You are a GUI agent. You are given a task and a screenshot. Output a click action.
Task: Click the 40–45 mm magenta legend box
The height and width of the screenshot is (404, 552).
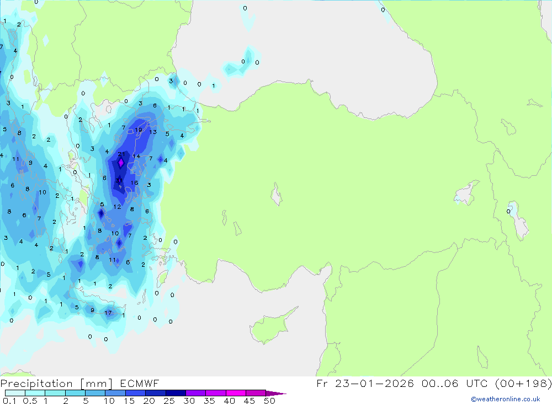[x=236, y=393]
